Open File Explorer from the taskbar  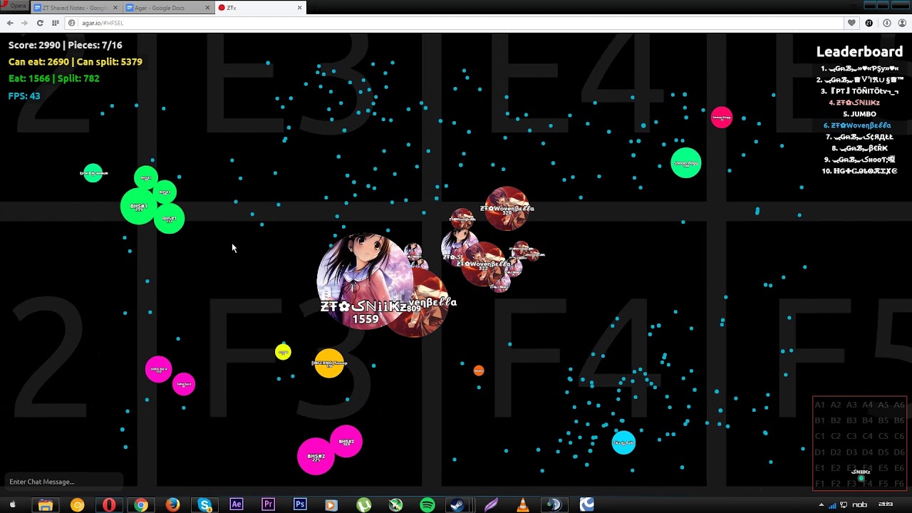tap(45, 505)
